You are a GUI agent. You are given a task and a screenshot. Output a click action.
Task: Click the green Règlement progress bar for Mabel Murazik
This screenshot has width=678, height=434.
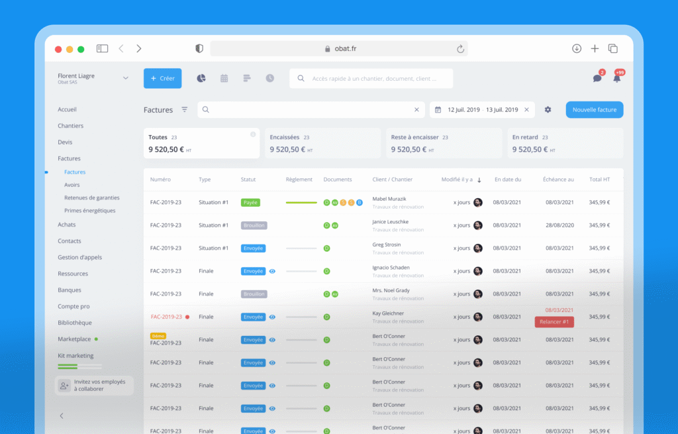301,203
